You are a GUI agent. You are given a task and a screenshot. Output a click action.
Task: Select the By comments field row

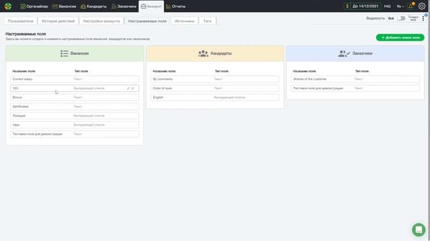click(215, 79)
